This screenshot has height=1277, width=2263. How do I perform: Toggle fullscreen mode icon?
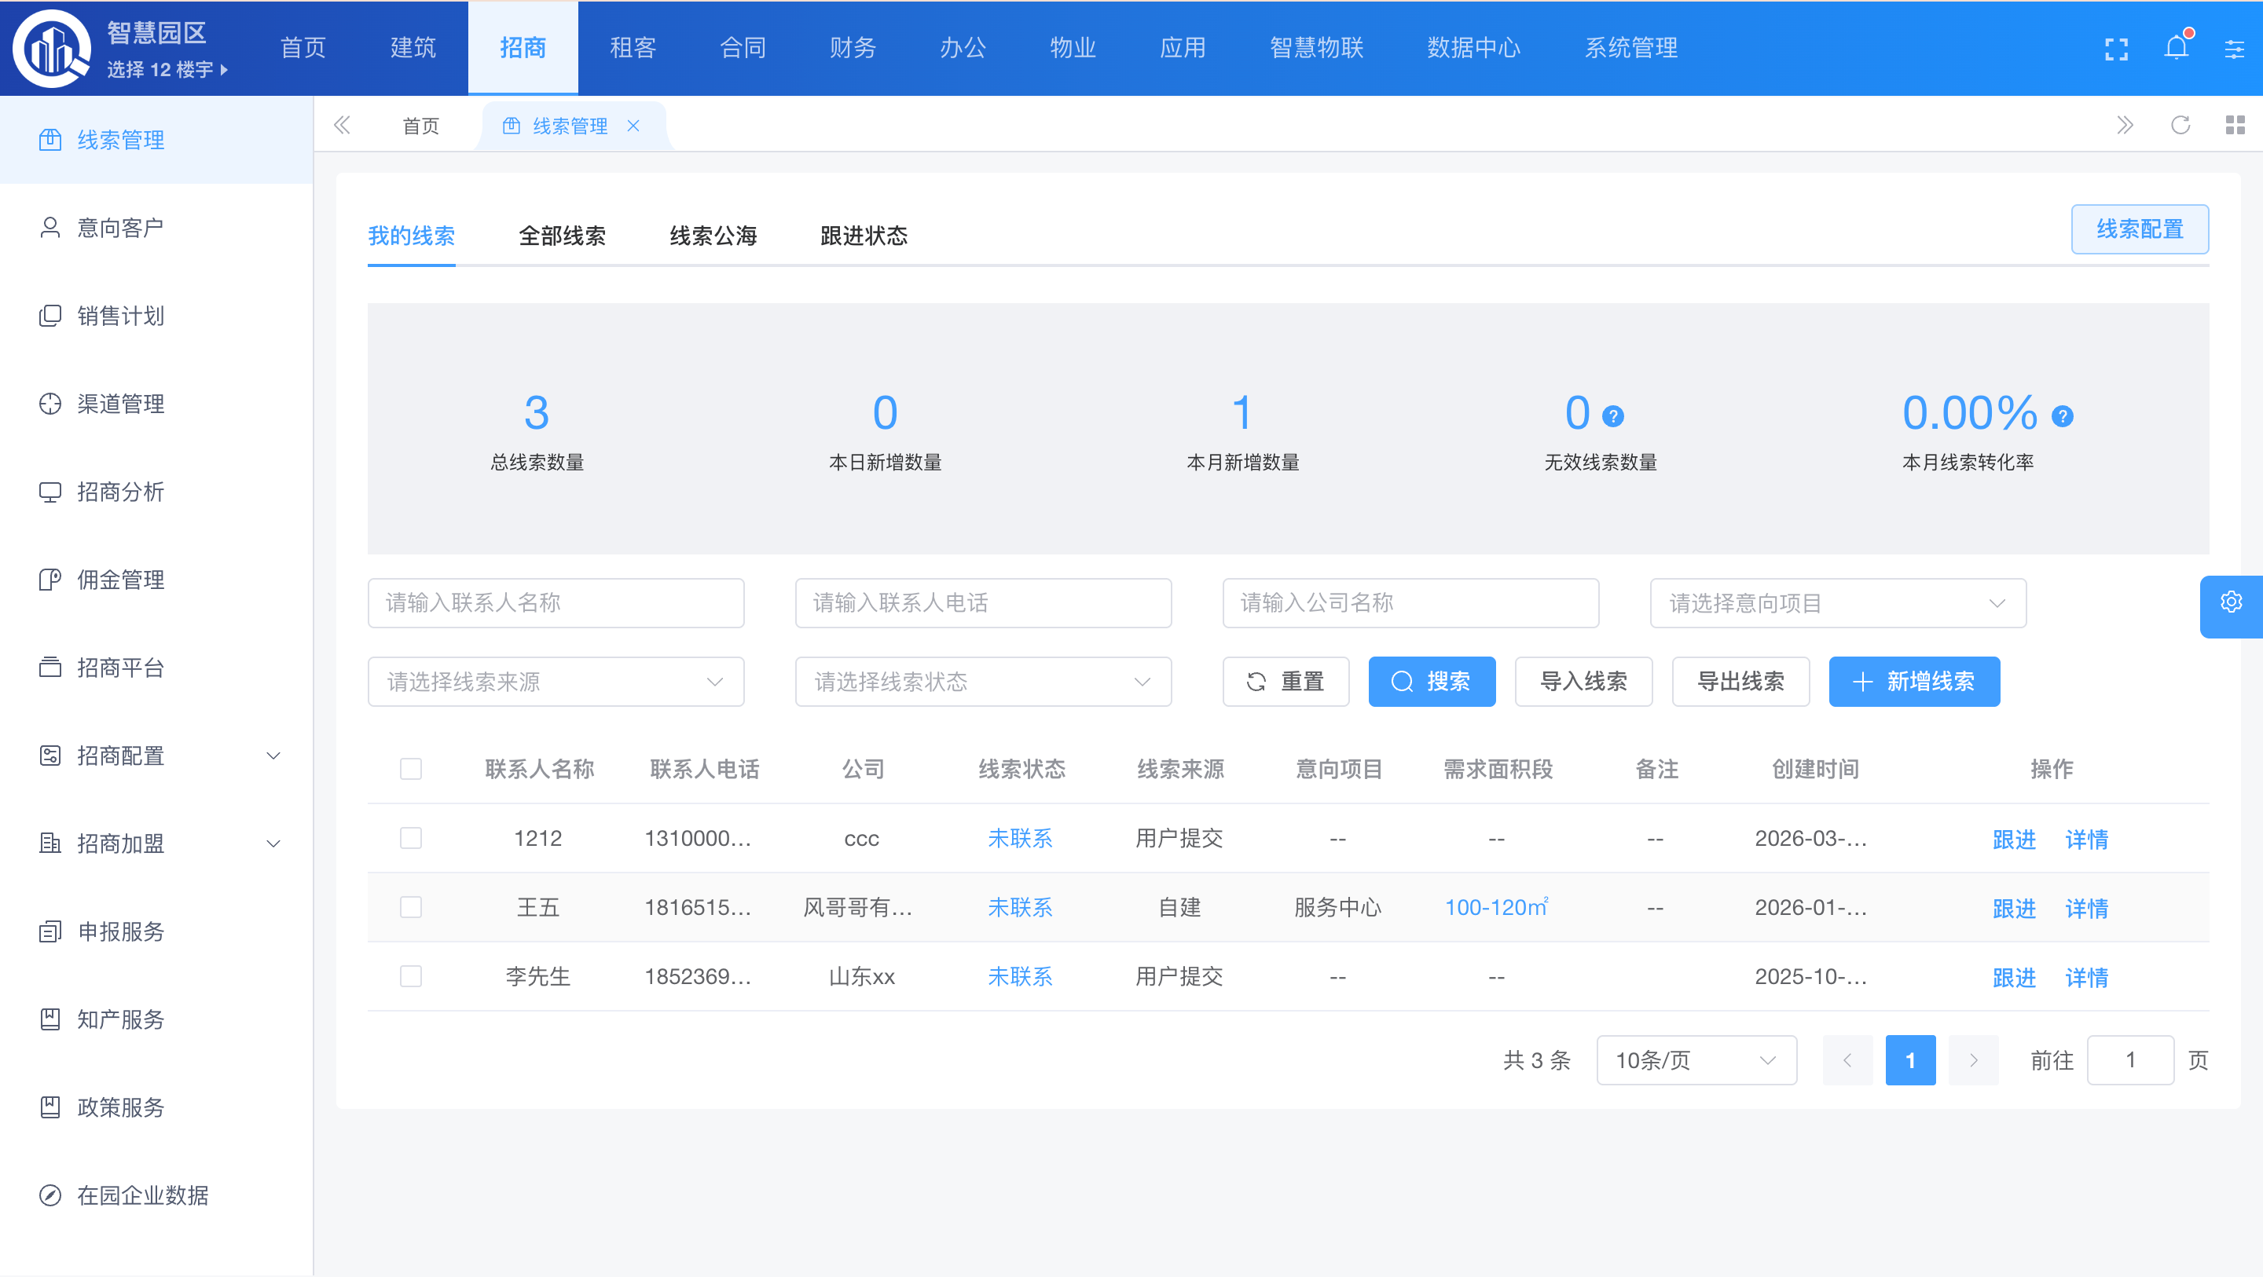pyautogui.click(x=2116, y=49)
